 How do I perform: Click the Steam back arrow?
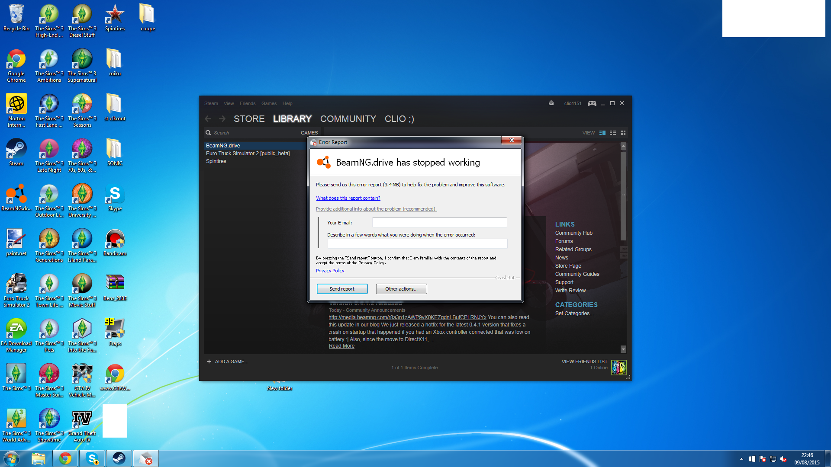(x=208, y=119)
